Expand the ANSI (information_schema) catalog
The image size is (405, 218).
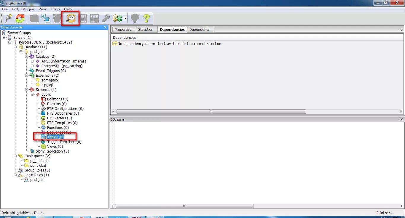[32, 61]
